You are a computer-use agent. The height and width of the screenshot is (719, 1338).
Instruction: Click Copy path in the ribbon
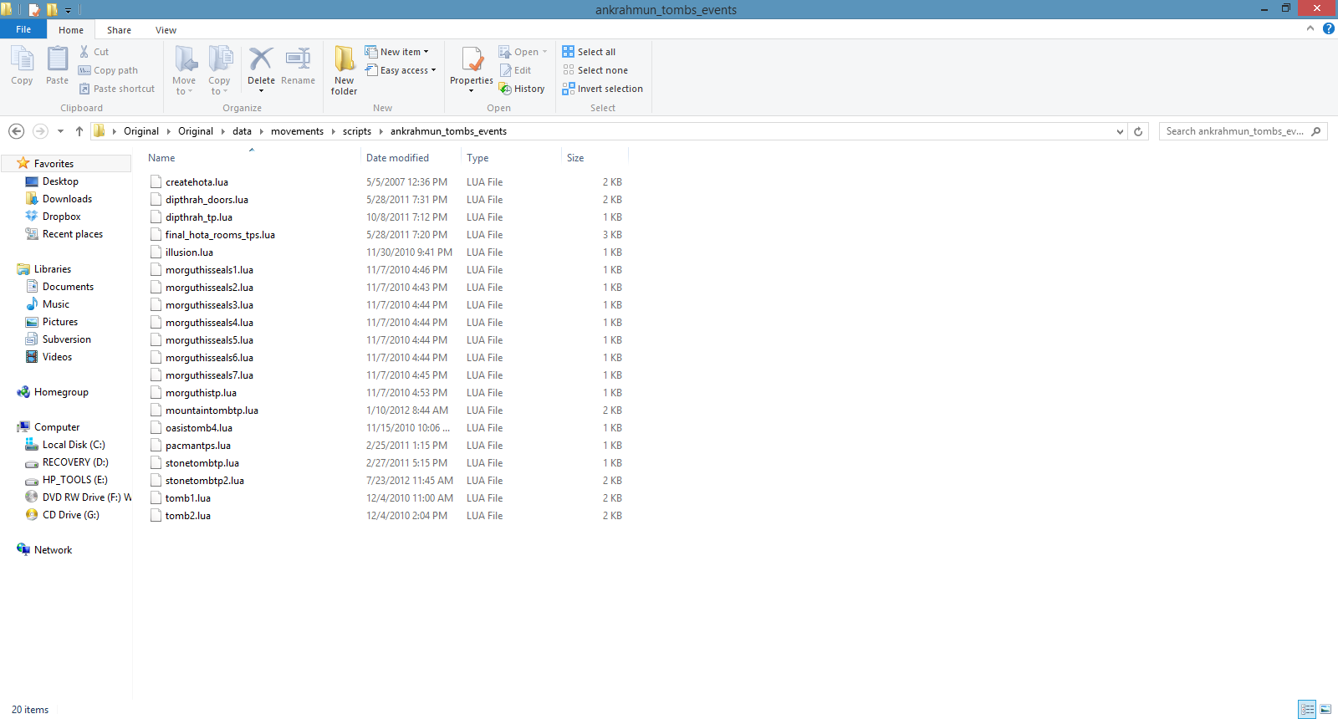(x=108, y=70)
